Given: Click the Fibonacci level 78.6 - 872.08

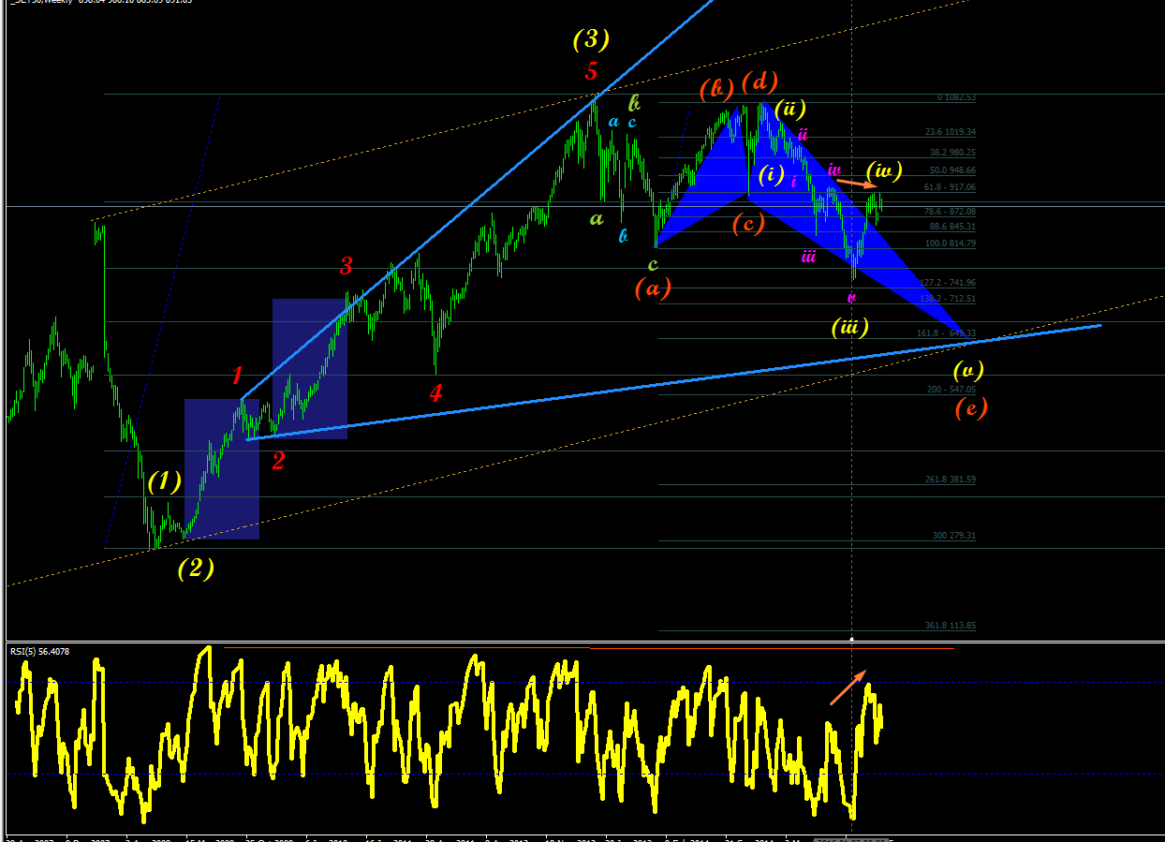Looking at the screenshot, I should [x=950, y=212].
